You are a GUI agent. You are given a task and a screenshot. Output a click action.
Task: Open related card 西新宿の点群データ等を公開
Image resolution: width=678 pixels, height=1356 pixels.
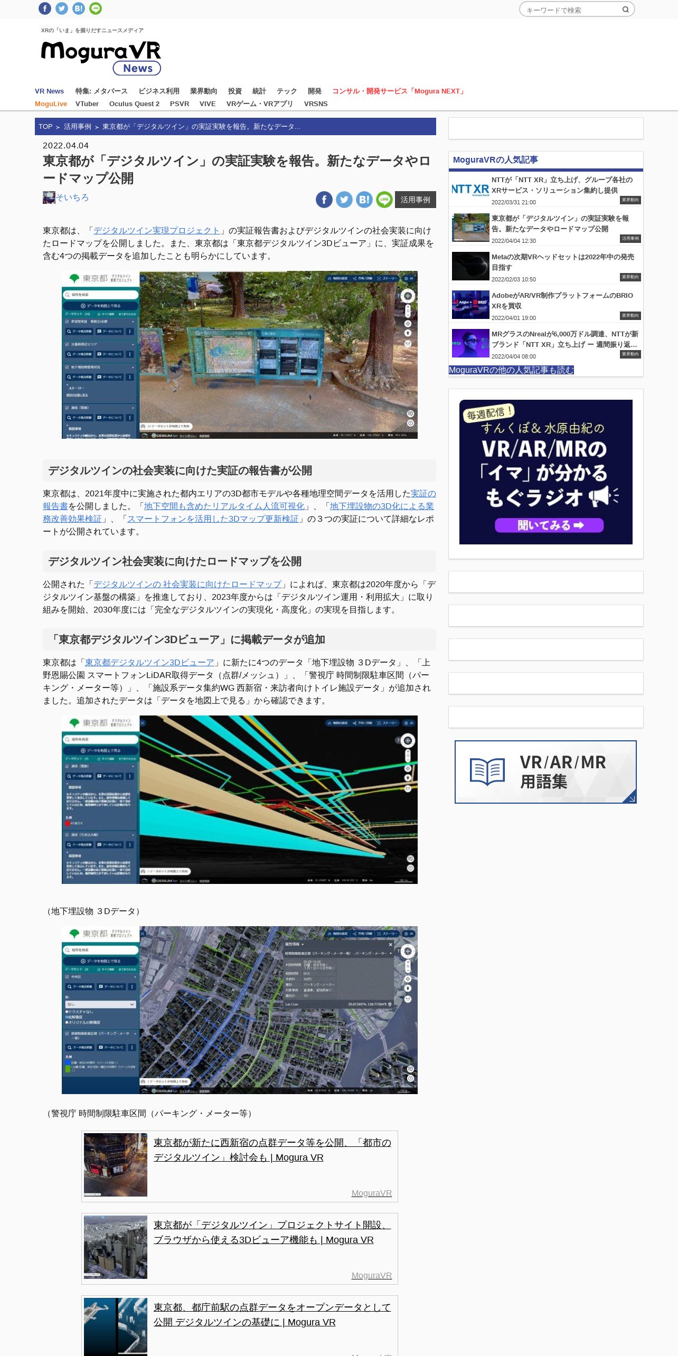[x=272, y=1150]
